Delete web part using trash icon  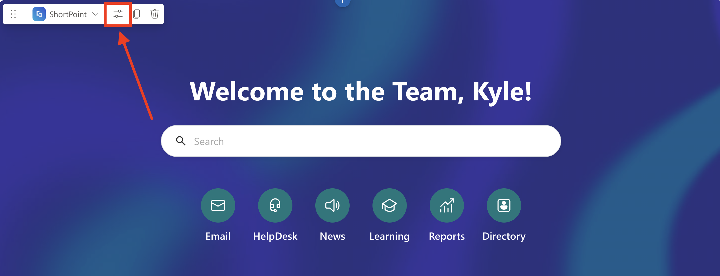pyautogui.click(x=155, y=14)
